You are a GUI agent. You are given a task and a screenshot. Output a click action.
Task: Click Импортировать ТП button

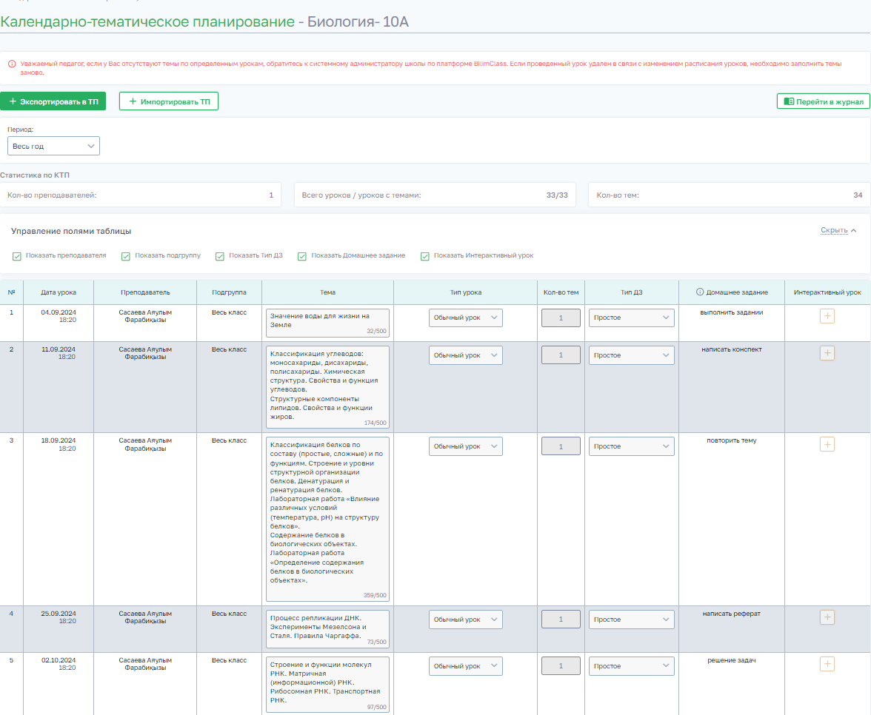(x=169, y=101)
